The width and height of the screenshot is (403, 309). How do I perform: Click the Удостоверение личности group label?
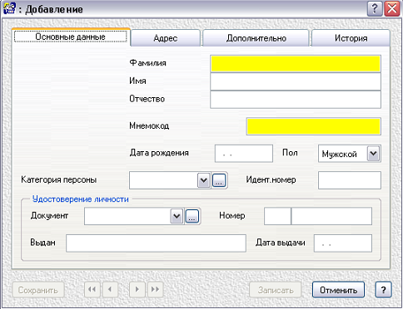click(81, 199)
